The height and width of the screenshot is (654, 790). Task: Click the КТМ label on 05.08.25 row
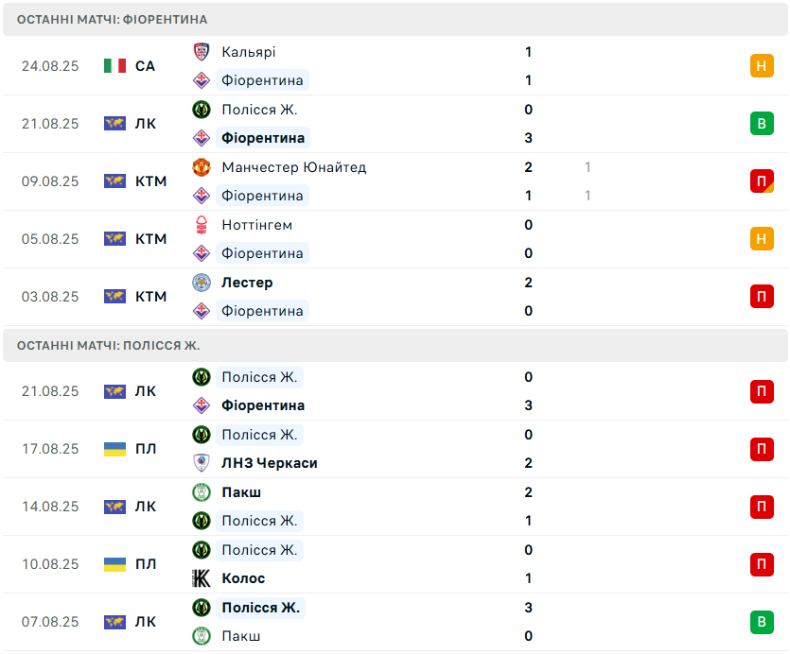(150, 239)
